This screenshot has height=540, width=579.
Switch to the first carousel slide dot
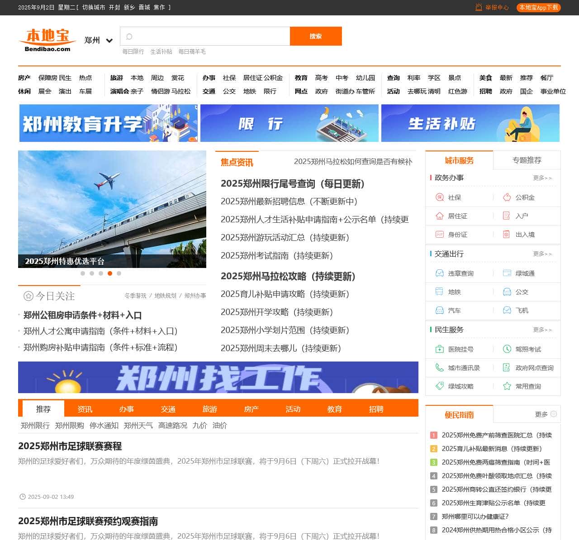click(83, 273)
